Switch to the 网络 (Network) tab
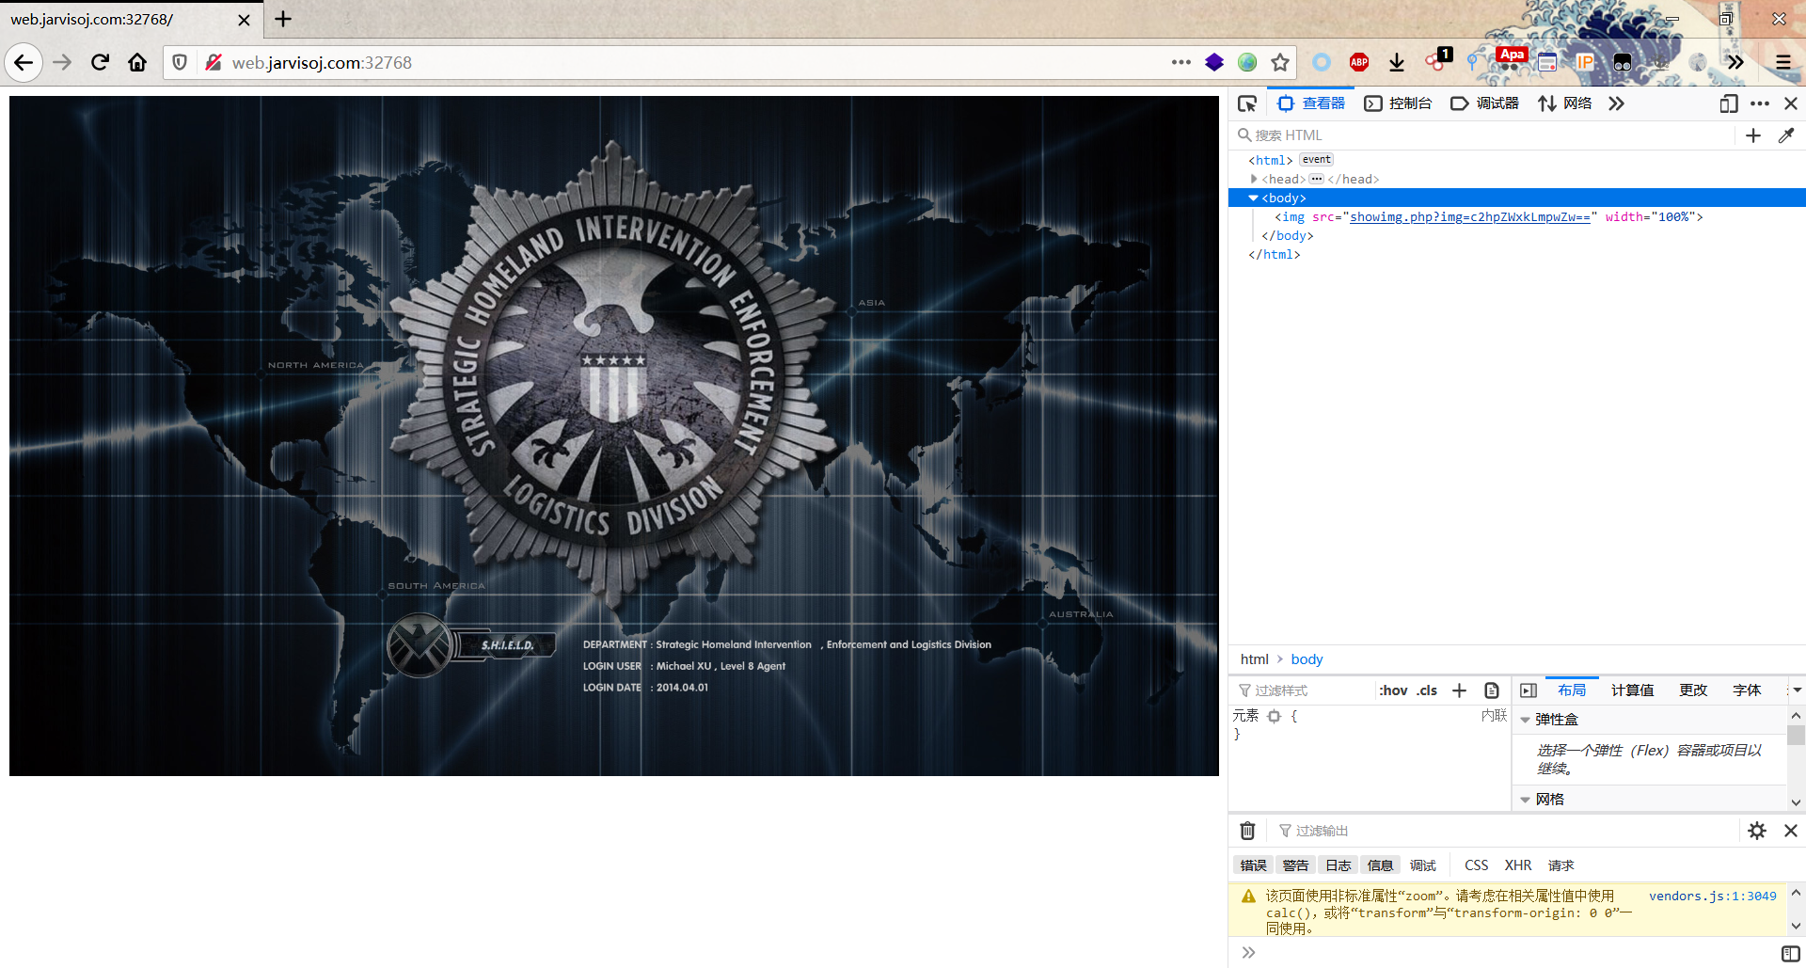The image size is (1806, 968). (1564, 103)
